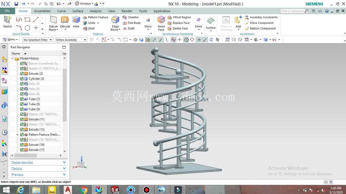Add a component to the assembly
The image size is (346, 194).
238,23
